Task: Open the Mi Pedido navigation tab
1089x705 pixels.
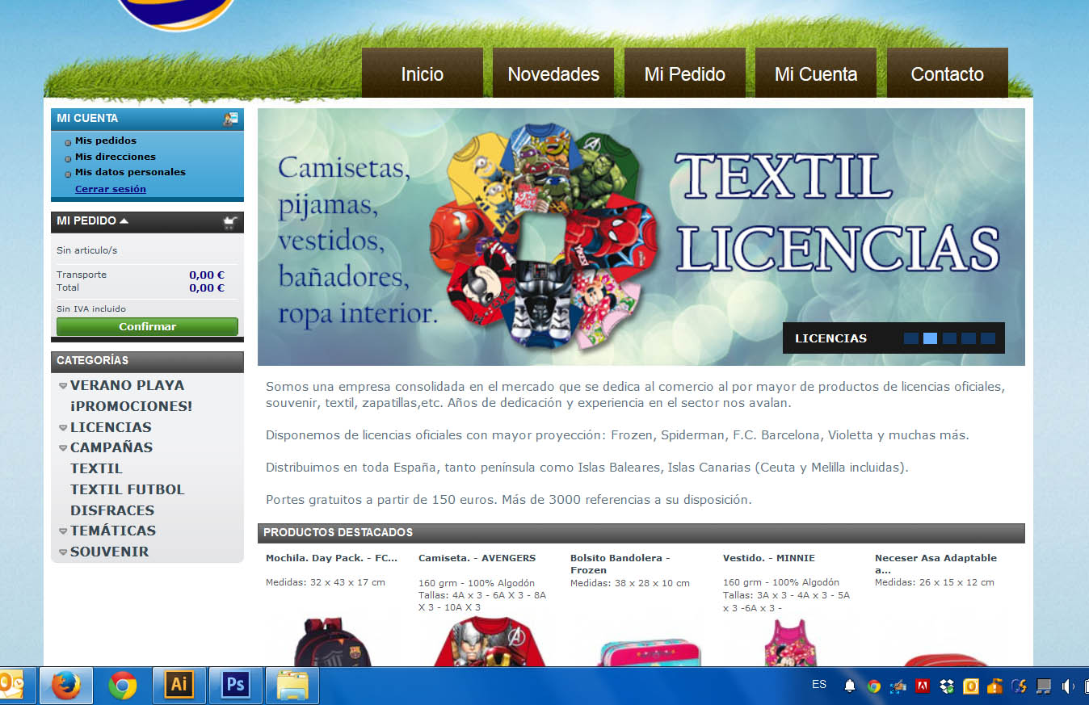Action: tap(685, 73)
